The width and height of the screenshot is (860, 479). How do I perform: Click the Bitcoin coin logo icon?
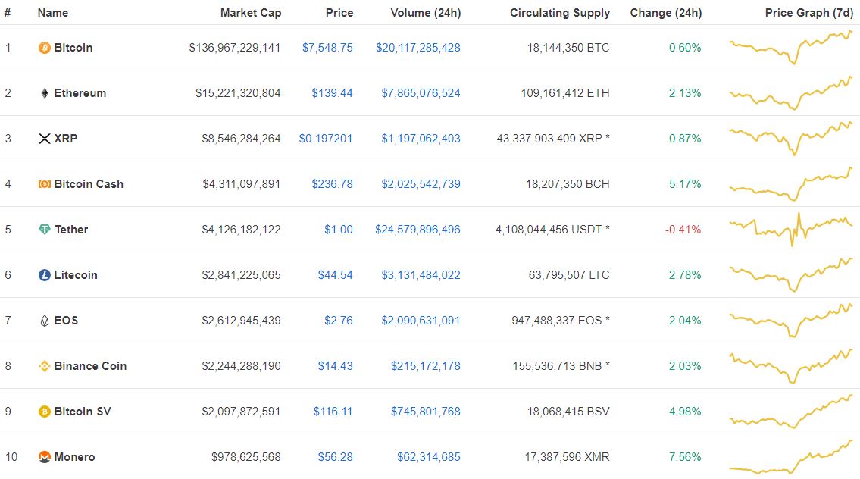(x=45, y=48)
